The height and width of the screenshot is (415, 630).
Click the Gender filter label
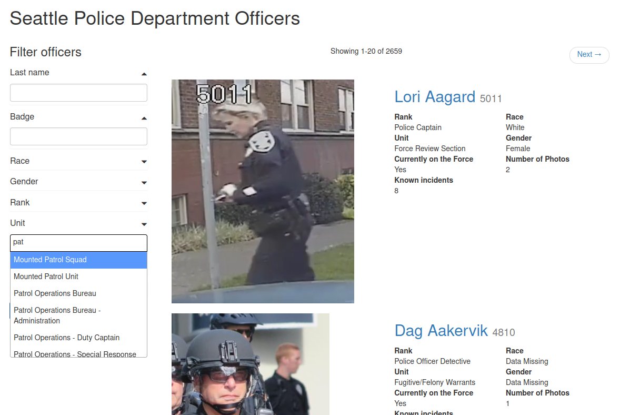(24, 181)
